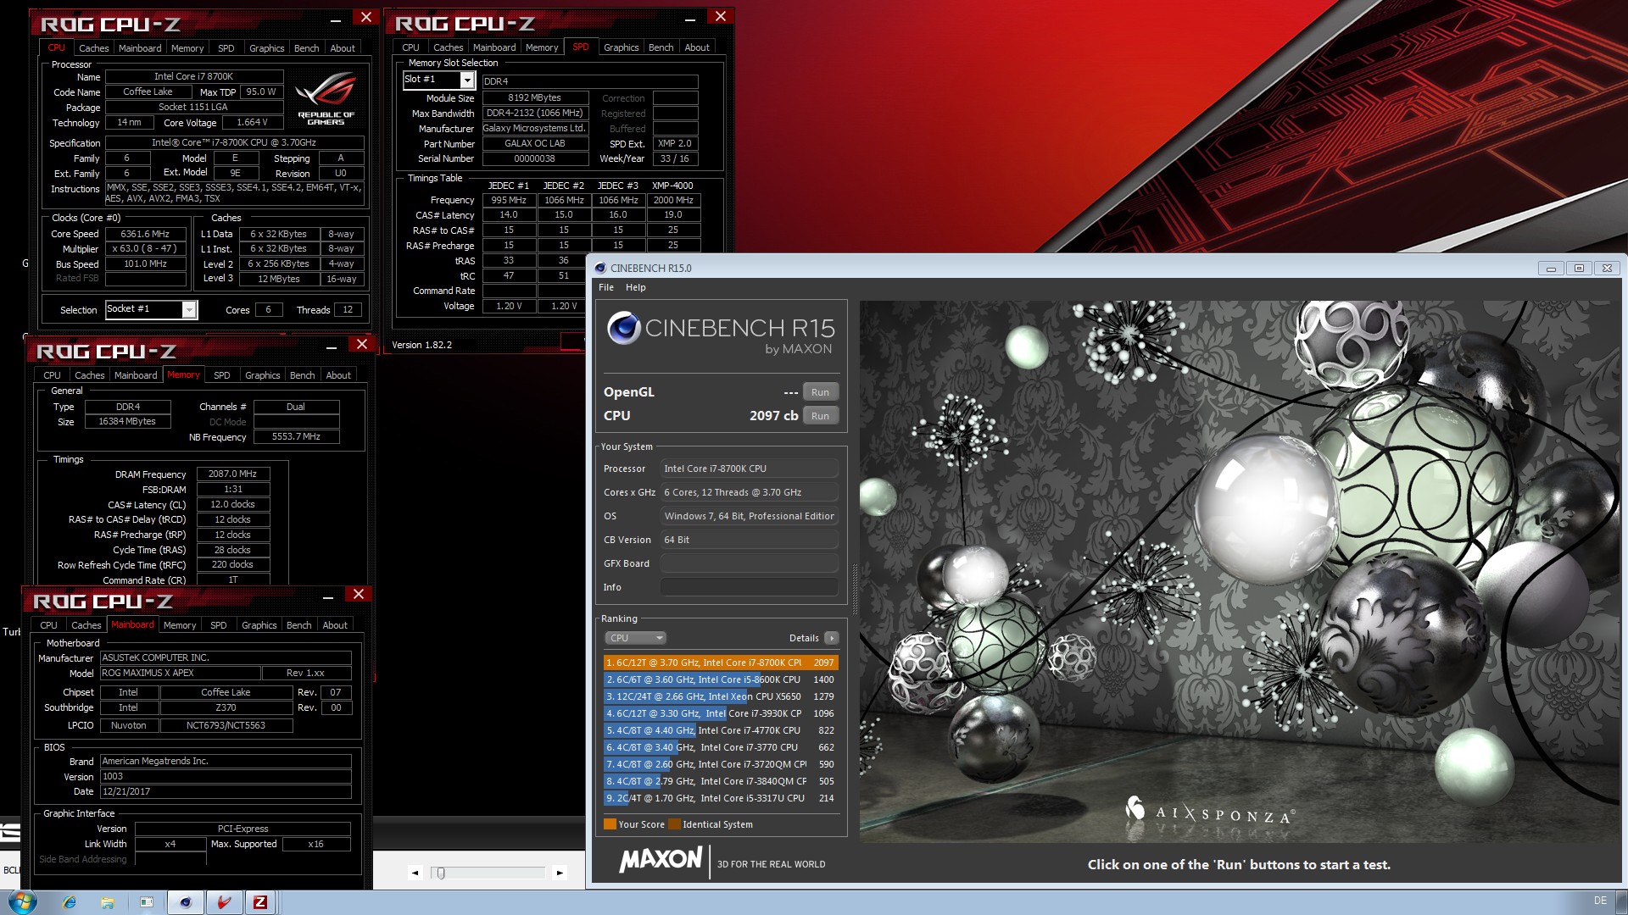Switch to Caches tab in CPU window

tap(93, 48)
